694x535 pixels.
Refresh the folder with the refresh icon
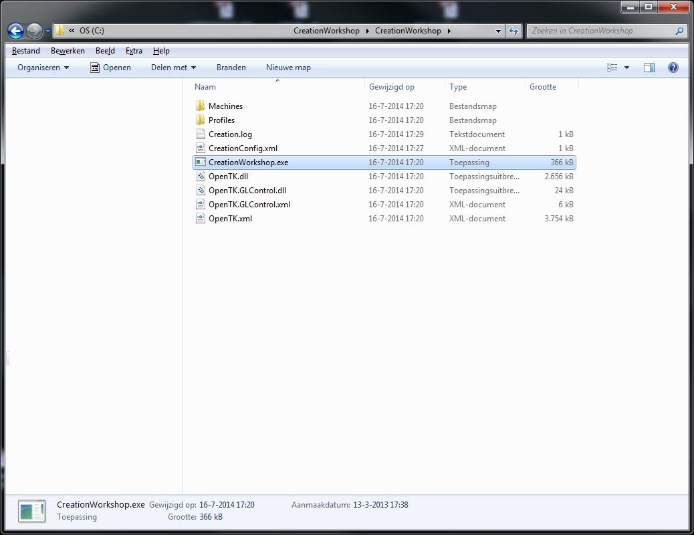click(x=513, y=31)
